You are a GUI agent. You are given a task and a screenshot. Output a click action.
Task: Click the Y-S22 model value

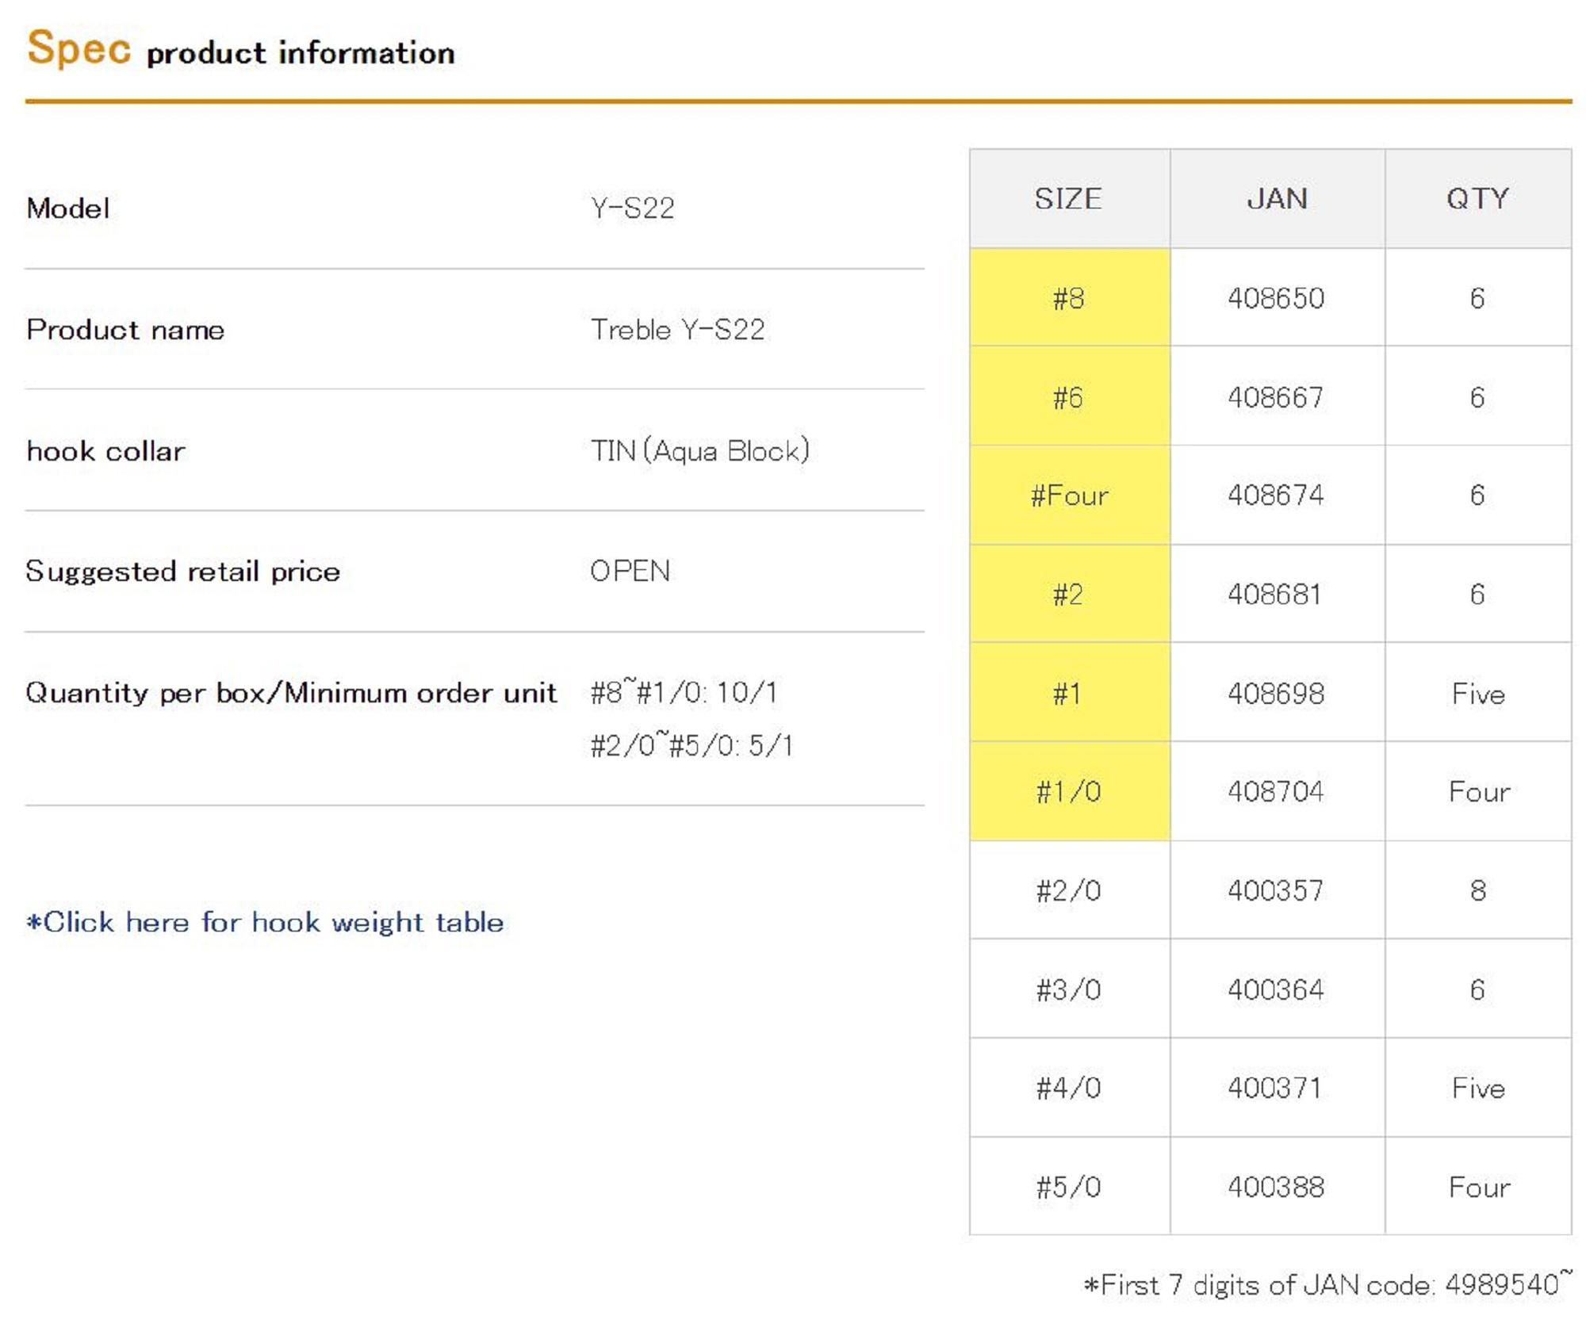pyautogui.click(x=632, y=209)
